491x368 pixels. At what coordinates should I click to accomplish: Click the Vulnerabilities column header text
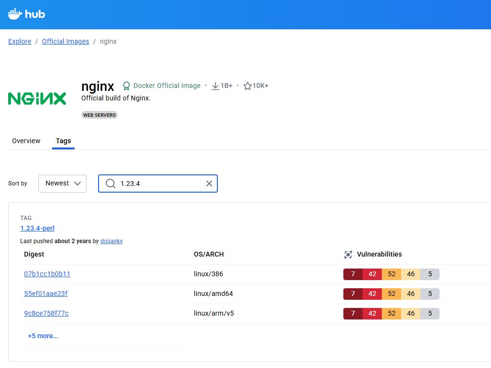pyautogui.click(x=379, y=255)
